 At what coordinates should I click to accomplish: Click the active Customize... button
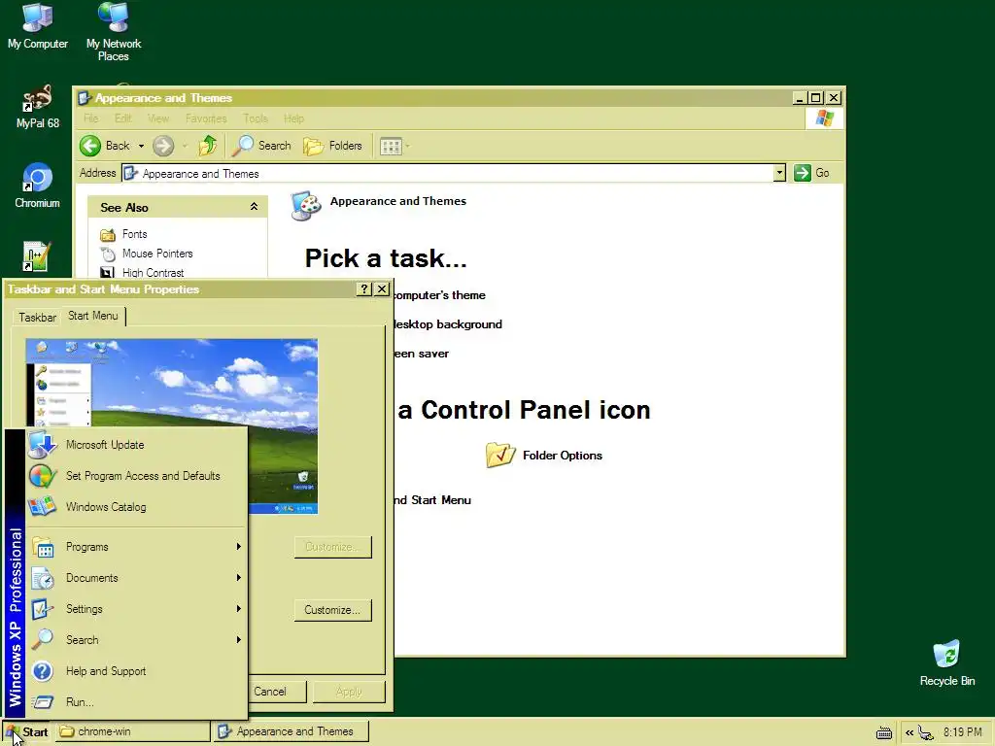333,610
